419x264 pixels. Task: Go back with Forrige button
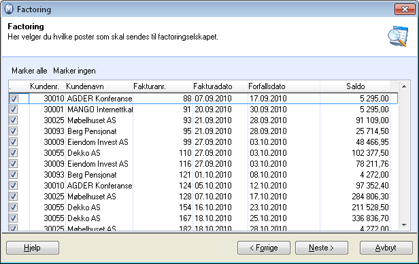[x=264, y=248]
